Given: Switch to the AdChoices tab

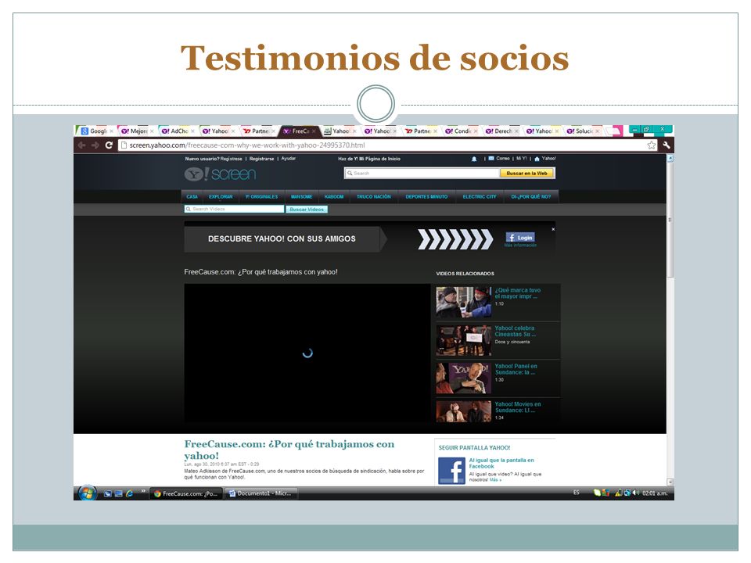Looking at the screenshot, I should tap(176, 131).
